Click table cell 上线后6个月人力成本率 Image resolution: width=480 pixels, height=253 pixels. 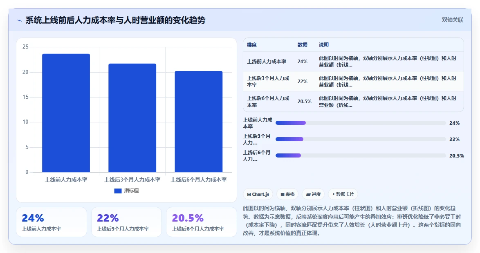click(268, 102)
